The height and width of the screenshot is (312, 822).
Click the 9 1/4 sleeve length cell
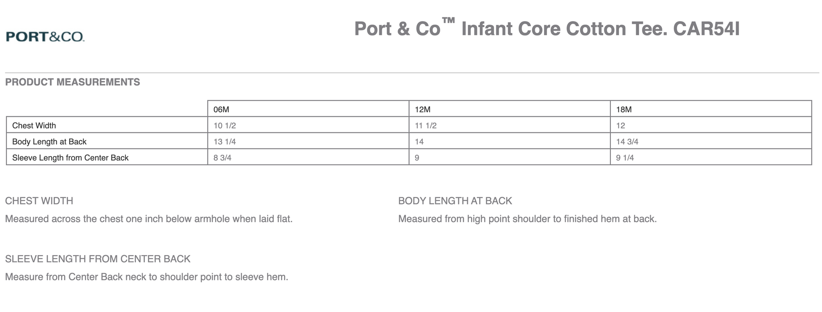point(625,158)
